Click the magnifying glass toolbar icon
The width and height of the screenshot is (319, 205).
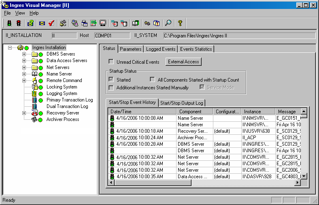[168, 23]
